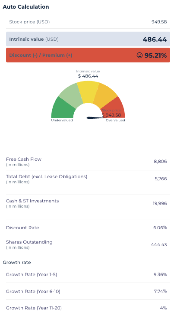Click the Intrinsic value 486.44 banner
Viewport: 177px width, 319px height.
point(88,39)
